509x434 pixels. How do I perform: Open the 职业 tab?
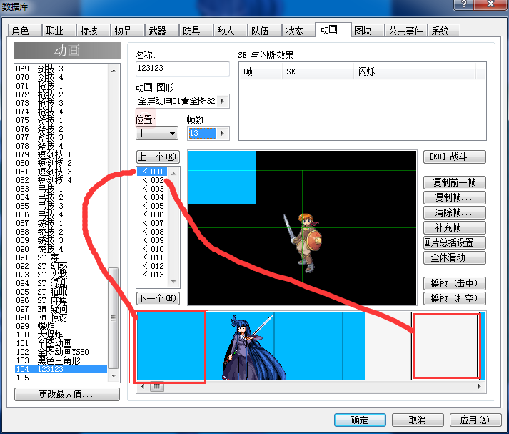coord(59,31)
